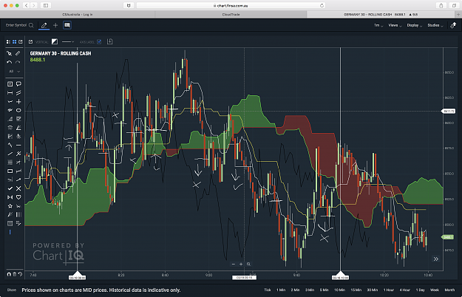Click the right vertical line time marker
The image size is (462, 297).
pos(340,276)
